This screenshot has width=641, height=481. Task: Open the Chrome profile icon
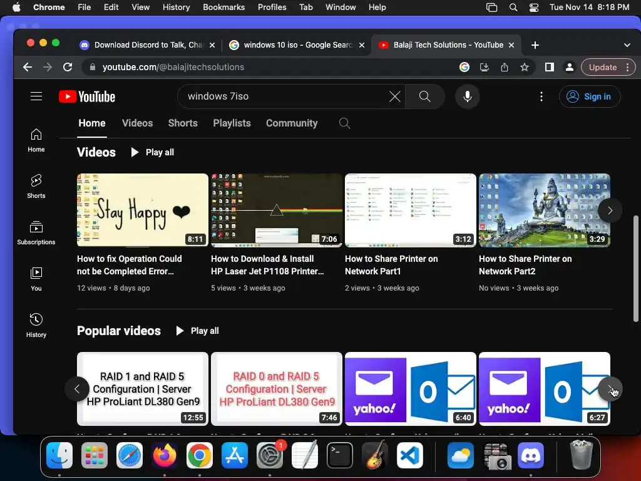(x=570, y=67)
